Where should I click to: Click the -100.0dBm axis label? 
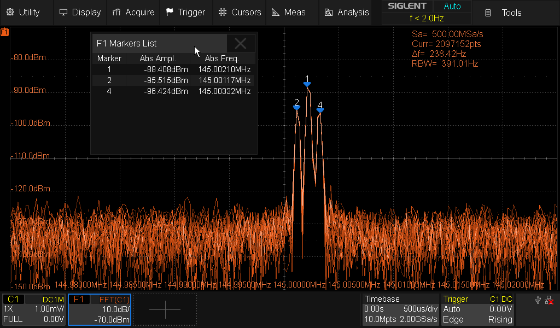point(31,123)
